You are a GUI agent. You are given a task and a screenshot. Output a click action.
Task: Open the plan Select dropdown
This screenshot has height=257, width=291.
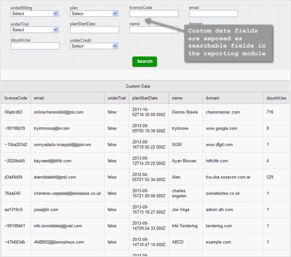coord(94,14)
